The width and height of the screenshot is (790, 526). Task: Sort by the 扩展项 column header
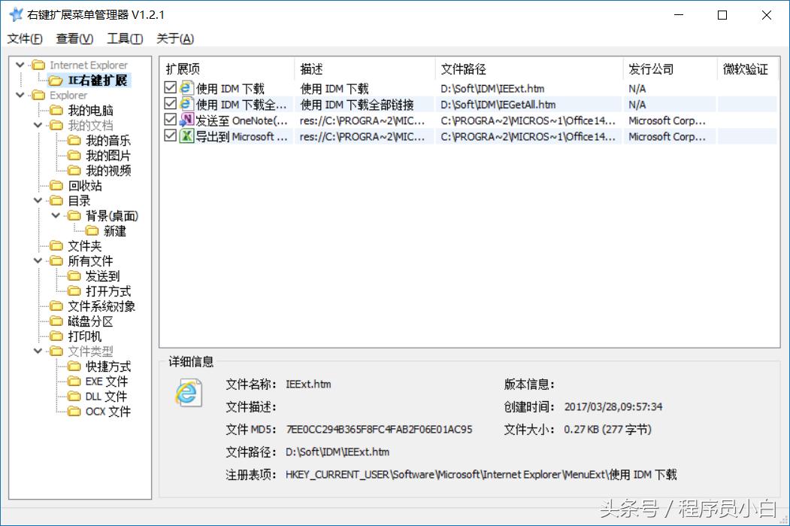coord(227,69)
